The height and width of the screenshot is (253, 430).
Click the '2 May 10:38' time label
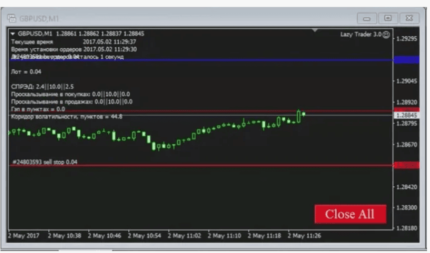64,236
